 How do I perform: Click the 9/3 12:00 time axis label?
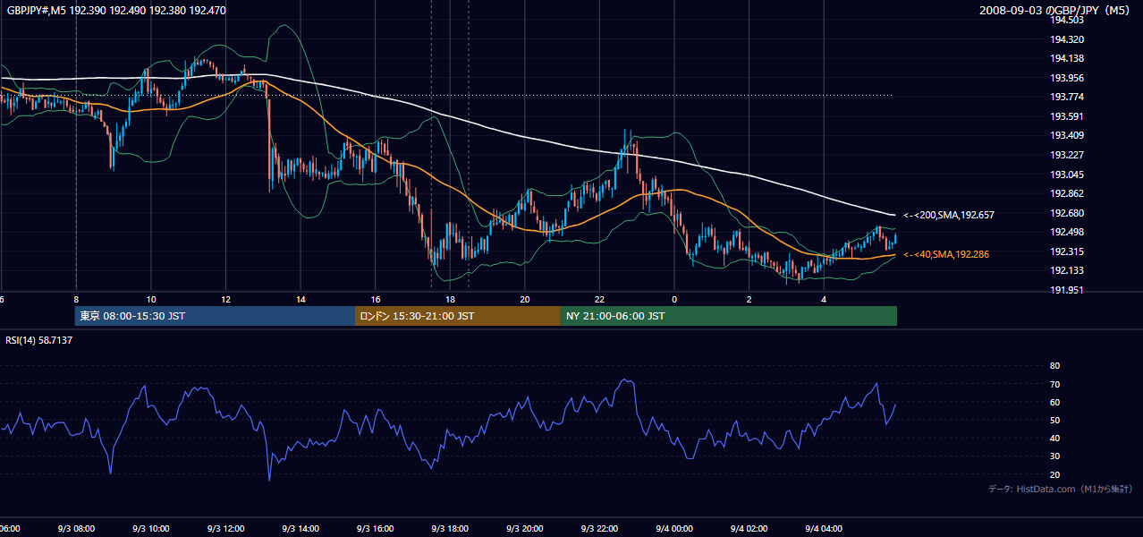225,529
